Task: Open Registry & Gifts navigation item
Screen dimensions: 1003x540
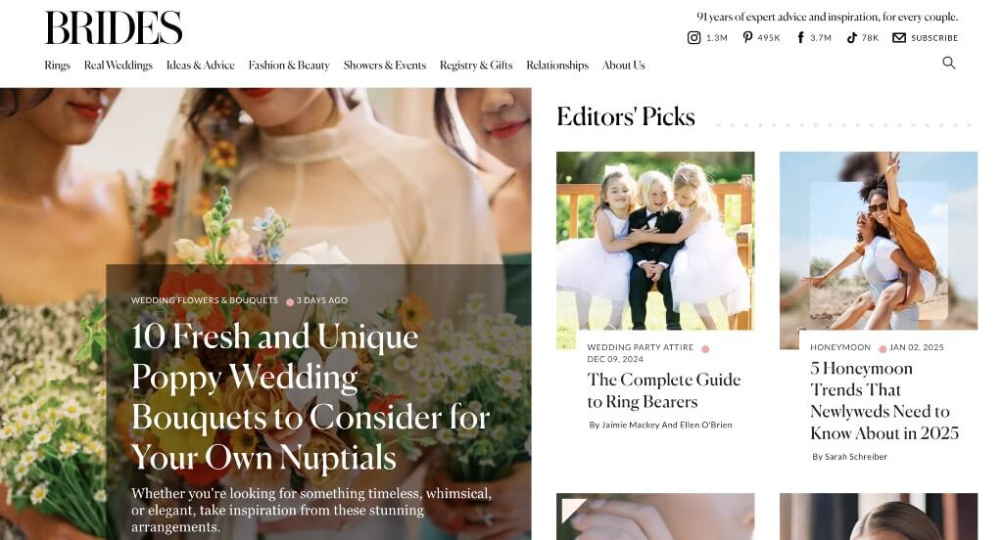Action: (476, 66)
